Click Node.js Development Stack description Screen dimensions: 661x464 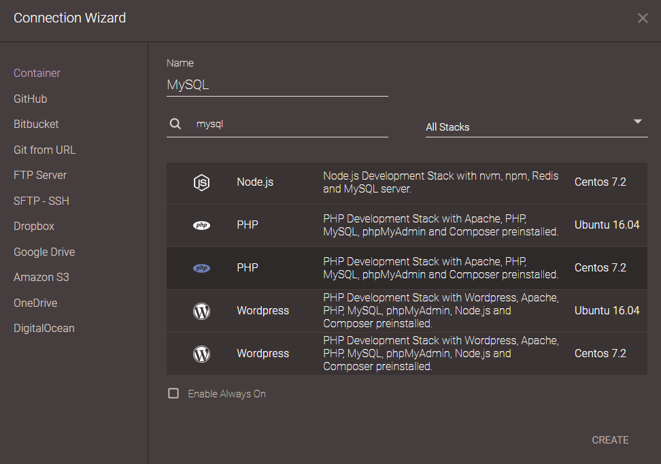click(x=441, y=182)
